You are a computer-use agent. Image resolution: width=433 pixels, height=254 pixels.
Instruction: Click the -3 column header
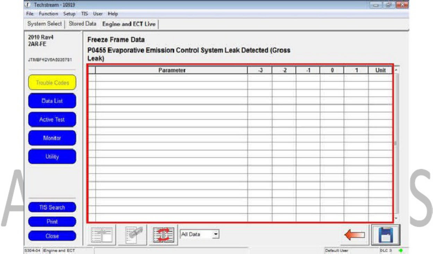point(260,70)
